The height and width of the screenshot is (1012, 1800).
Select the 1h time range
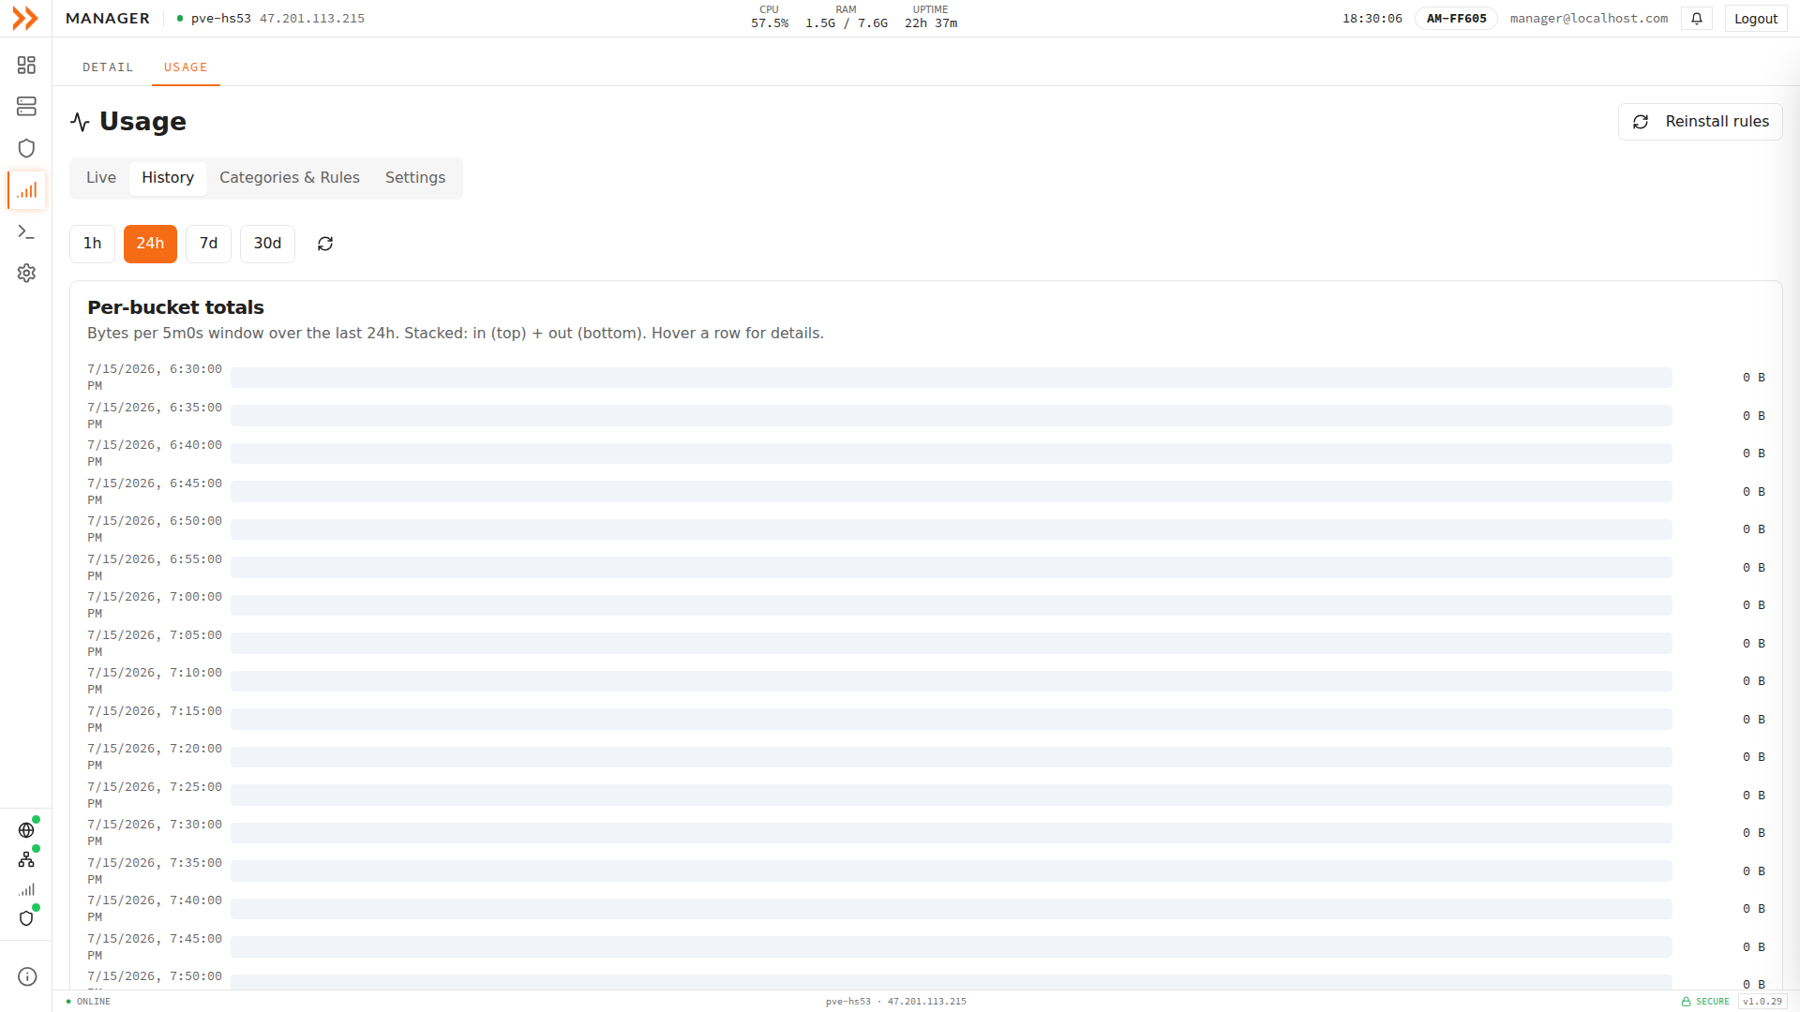tap(92, 244)
